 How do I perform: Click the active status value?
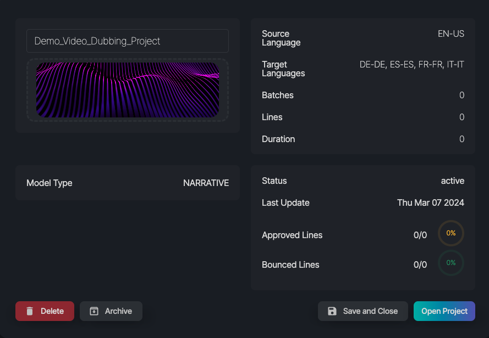coord(453,181)
